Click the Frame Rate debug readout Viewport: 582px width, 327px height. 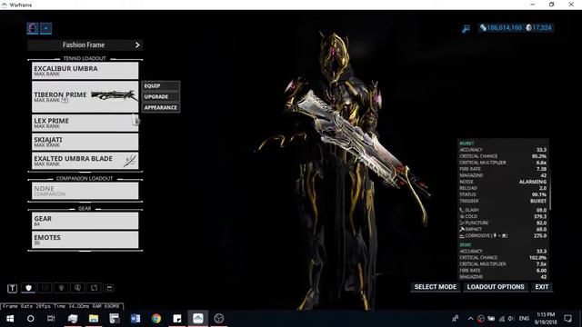[62, 306]
